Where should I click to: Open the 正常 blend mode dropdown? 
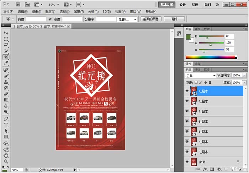pyautogui.click(x=200, y=76)
